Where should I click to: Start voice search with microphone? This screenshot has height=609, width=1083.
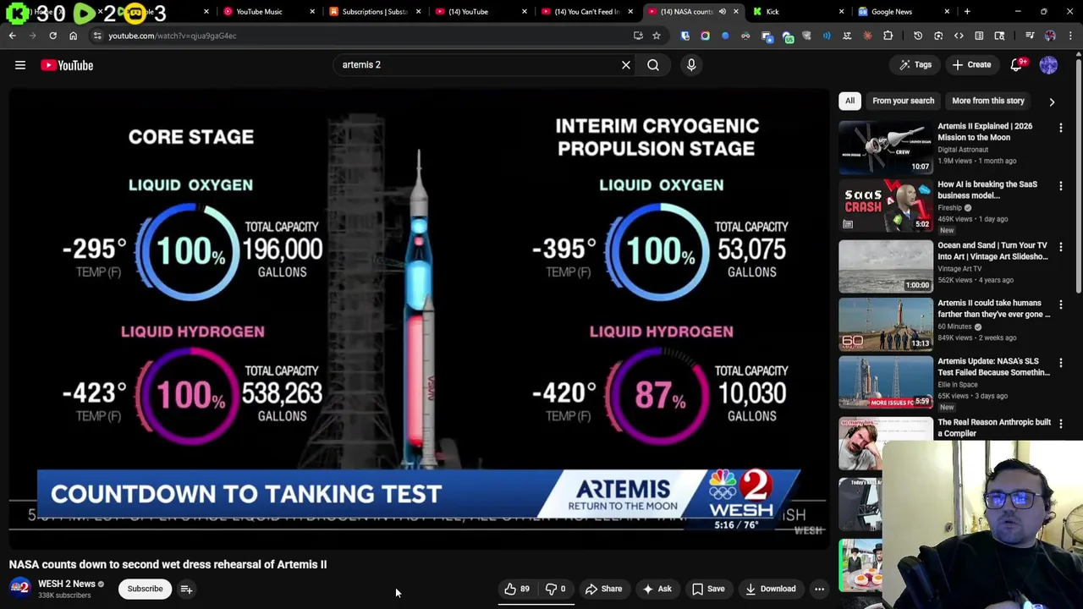tap(691, 65)
